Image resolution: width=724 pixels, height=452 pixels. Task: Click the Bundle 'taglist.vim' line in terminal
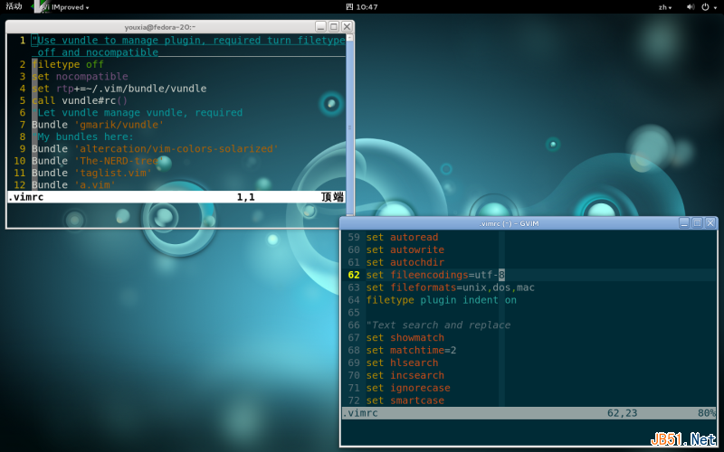click(x=91, y=173)
